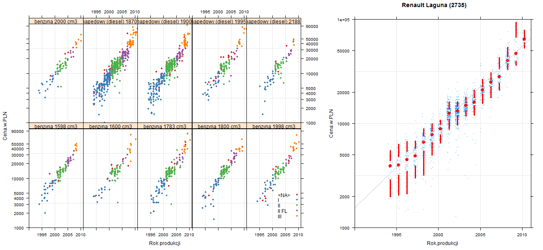
Task: Click the 'Rok produkcji' label under the panel grid
Action: pyautogui.click(x=165, y=243)
